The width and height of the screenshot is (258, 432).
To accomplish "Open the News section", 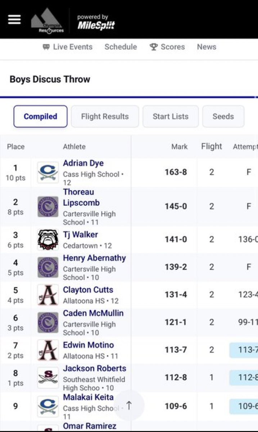I will (x=207, y=47).
